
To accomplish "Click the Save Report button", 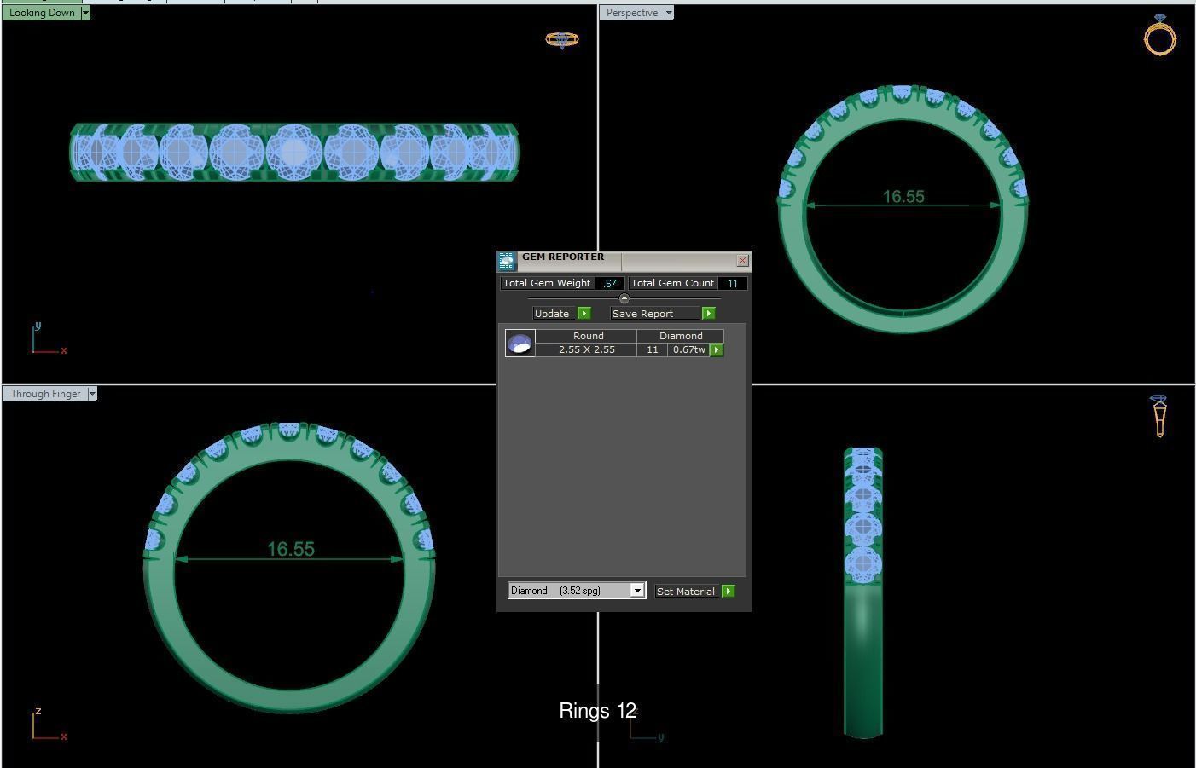I will tap(655, 314).
